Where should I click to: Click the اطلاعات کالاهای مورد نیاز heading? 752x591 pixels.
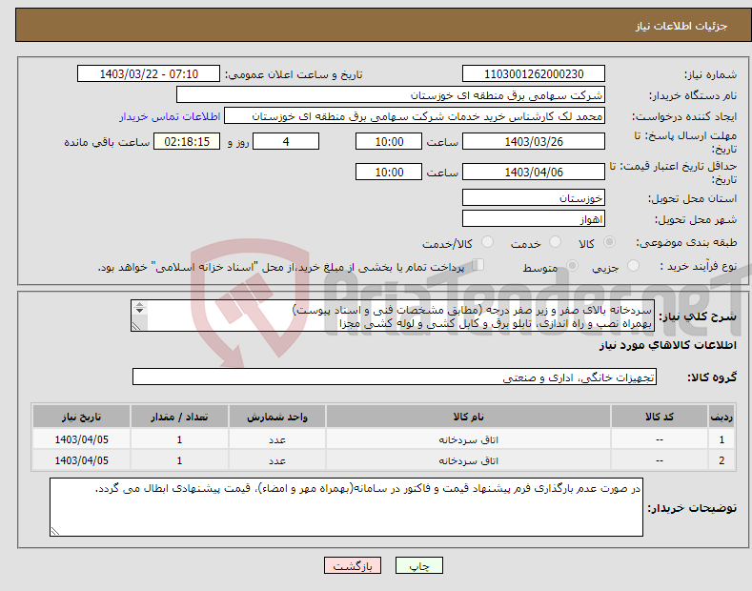point(667,345)
